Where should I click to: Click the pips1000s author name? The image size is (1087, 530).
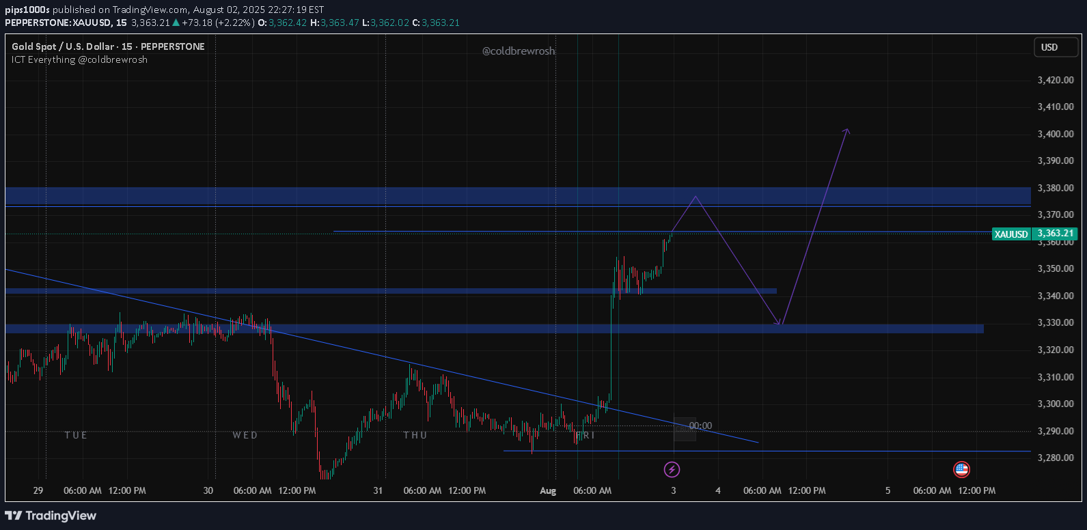pyautogui.click(x=27, y=10)
